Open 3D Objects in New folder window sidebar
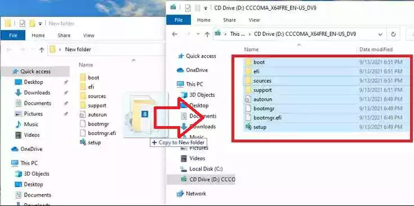 pyautogui.click(x=37, y=173)
